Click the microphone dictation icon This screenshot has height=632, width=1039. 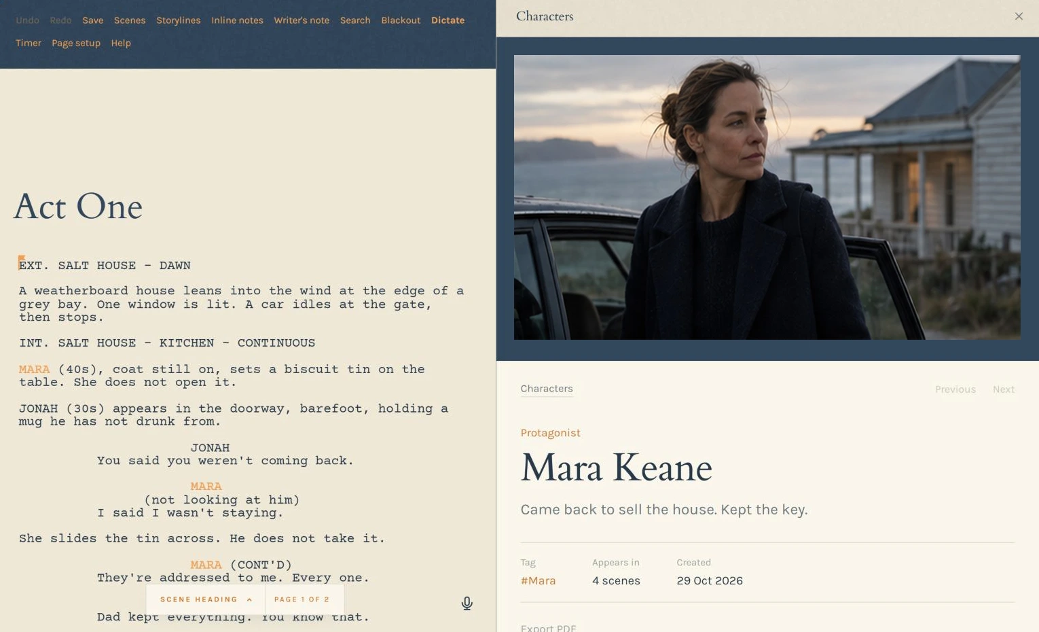tap(467, 603)
